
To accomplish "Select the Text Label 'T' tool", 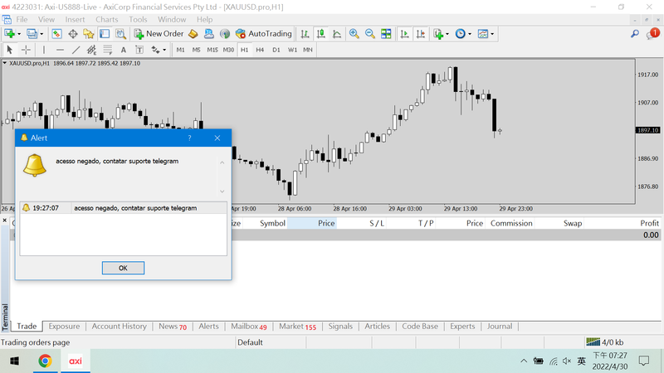I will (139, 50).
